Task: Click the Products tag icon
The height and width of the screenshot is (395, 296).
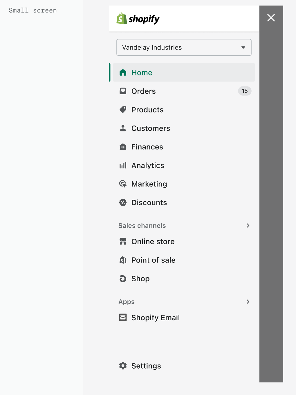Action: click(x=123, y=110)
